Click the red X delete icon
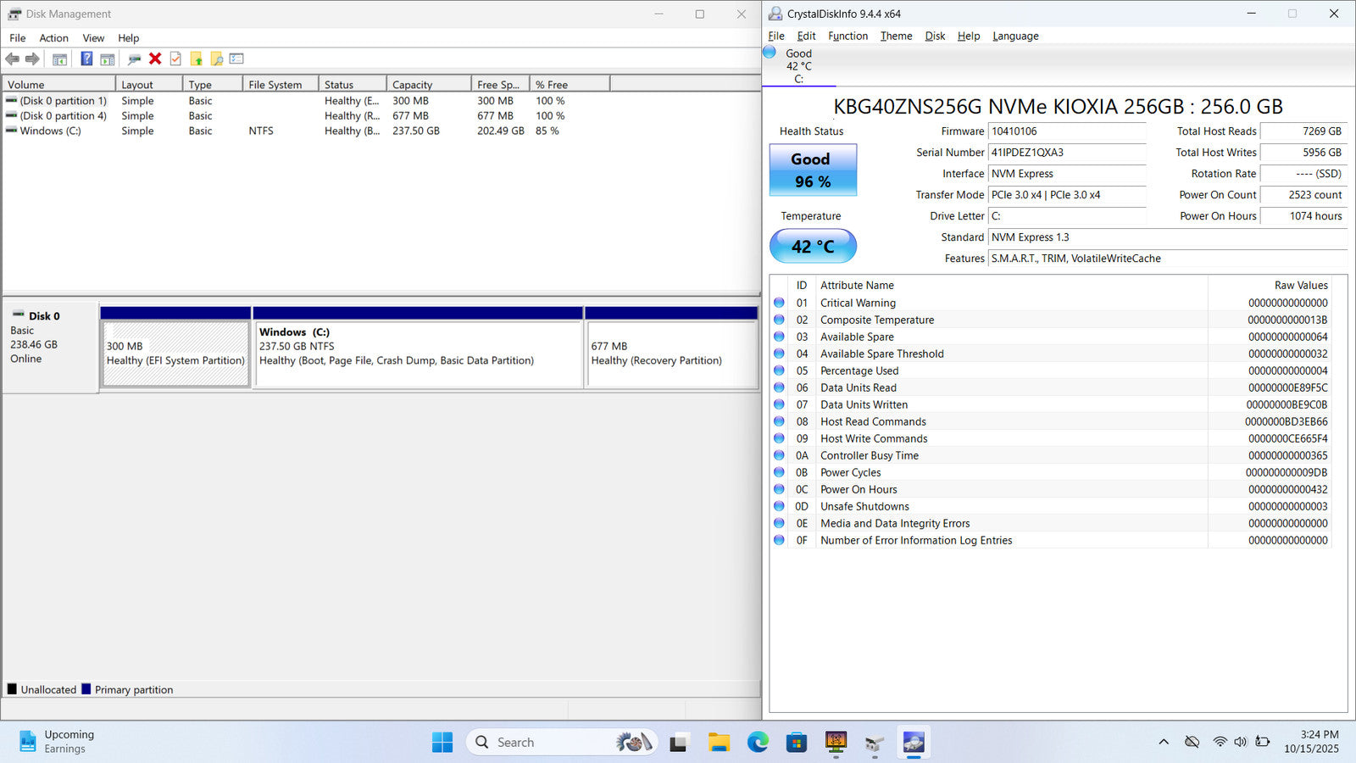This screenshot has height=763, width=1356. point(155,59)
